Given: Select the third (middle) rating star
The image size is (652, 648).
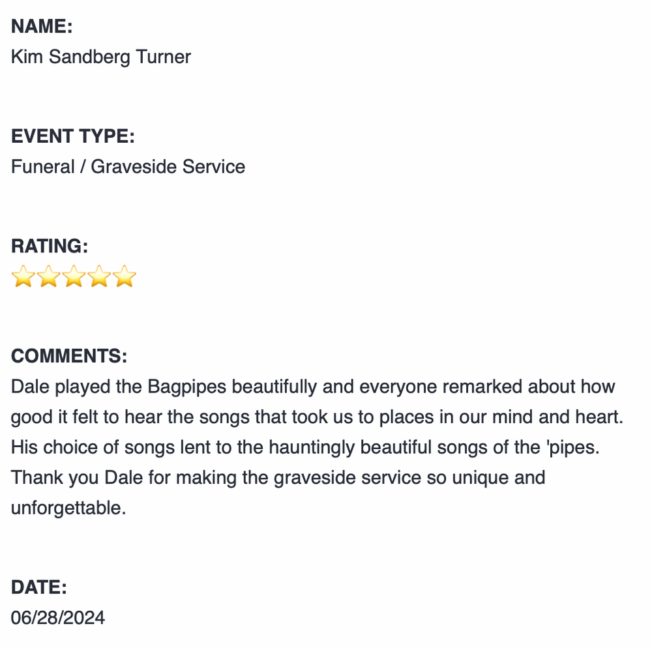Looking at the screenshot, I should [x=74, y=277].
